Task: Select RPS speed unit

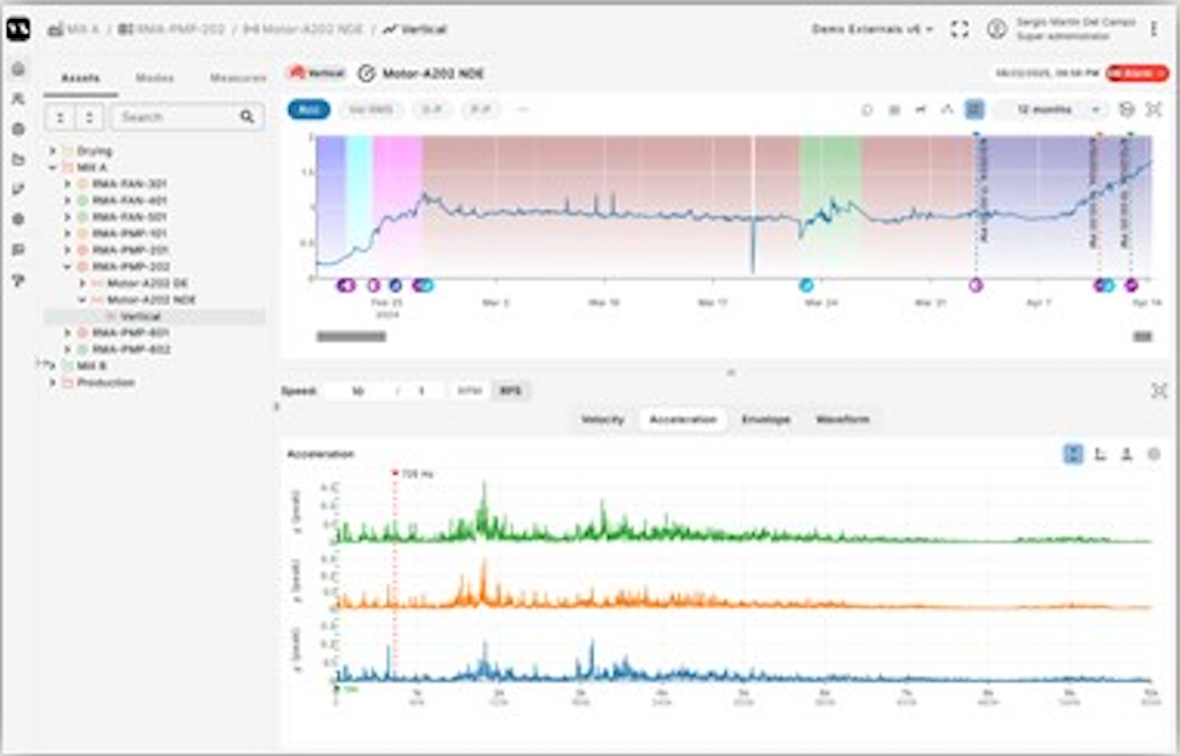Action: pos(511,391)
